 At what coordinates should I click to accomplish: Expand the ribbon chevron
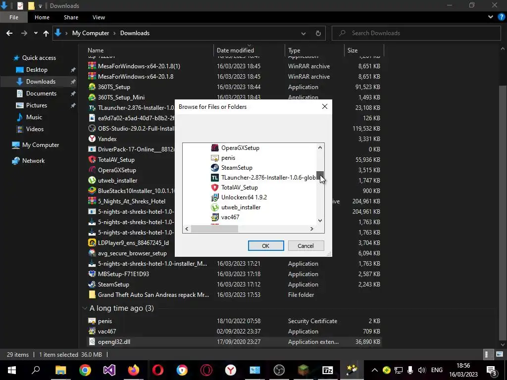point(491,17)
